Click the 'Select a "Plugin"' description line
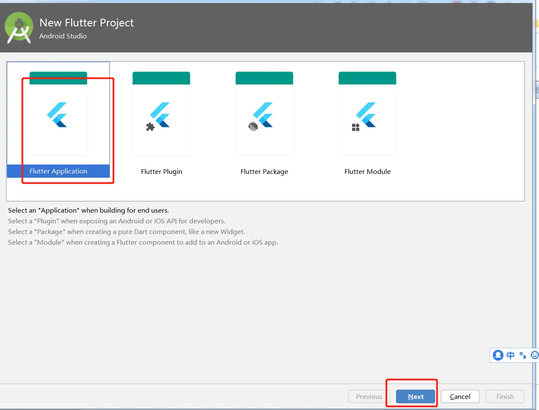The image size is (539, 410). pos(117,221)
